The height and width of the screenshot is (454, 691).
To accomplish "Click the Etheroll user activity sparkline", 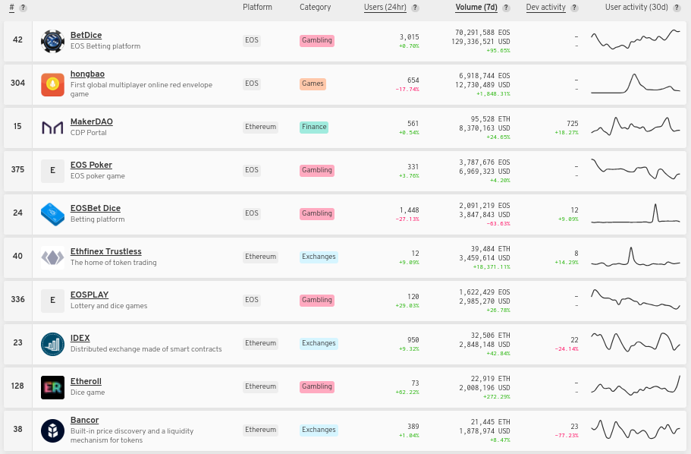I will 636,385.
